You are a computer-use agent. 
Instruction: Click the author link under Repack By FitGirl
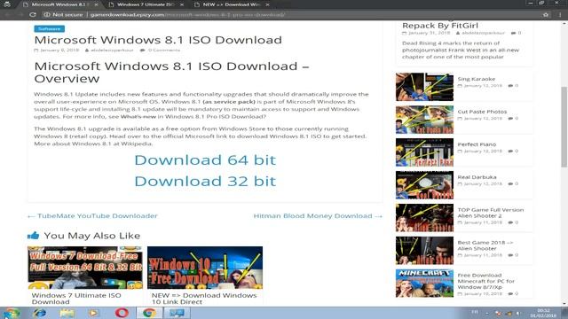pos(483,33)
